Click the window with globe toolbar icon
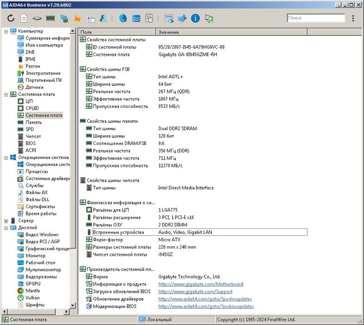This screenshot has width=364, height=325. point(169,19)
